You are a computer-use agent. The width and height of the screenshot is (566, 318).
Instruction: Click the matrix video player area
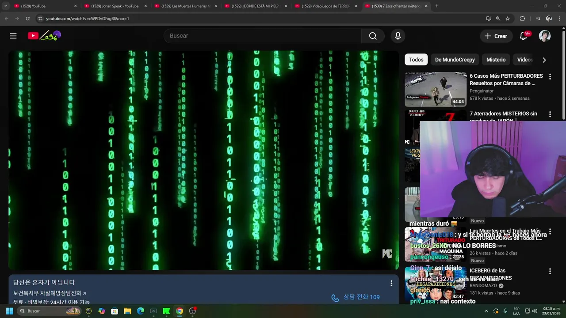(204, 160)
